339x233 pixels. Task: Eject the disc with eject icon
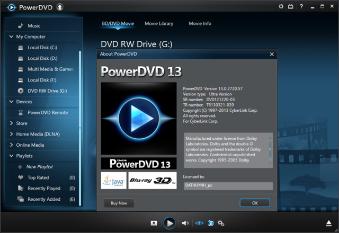coord(328,223)
